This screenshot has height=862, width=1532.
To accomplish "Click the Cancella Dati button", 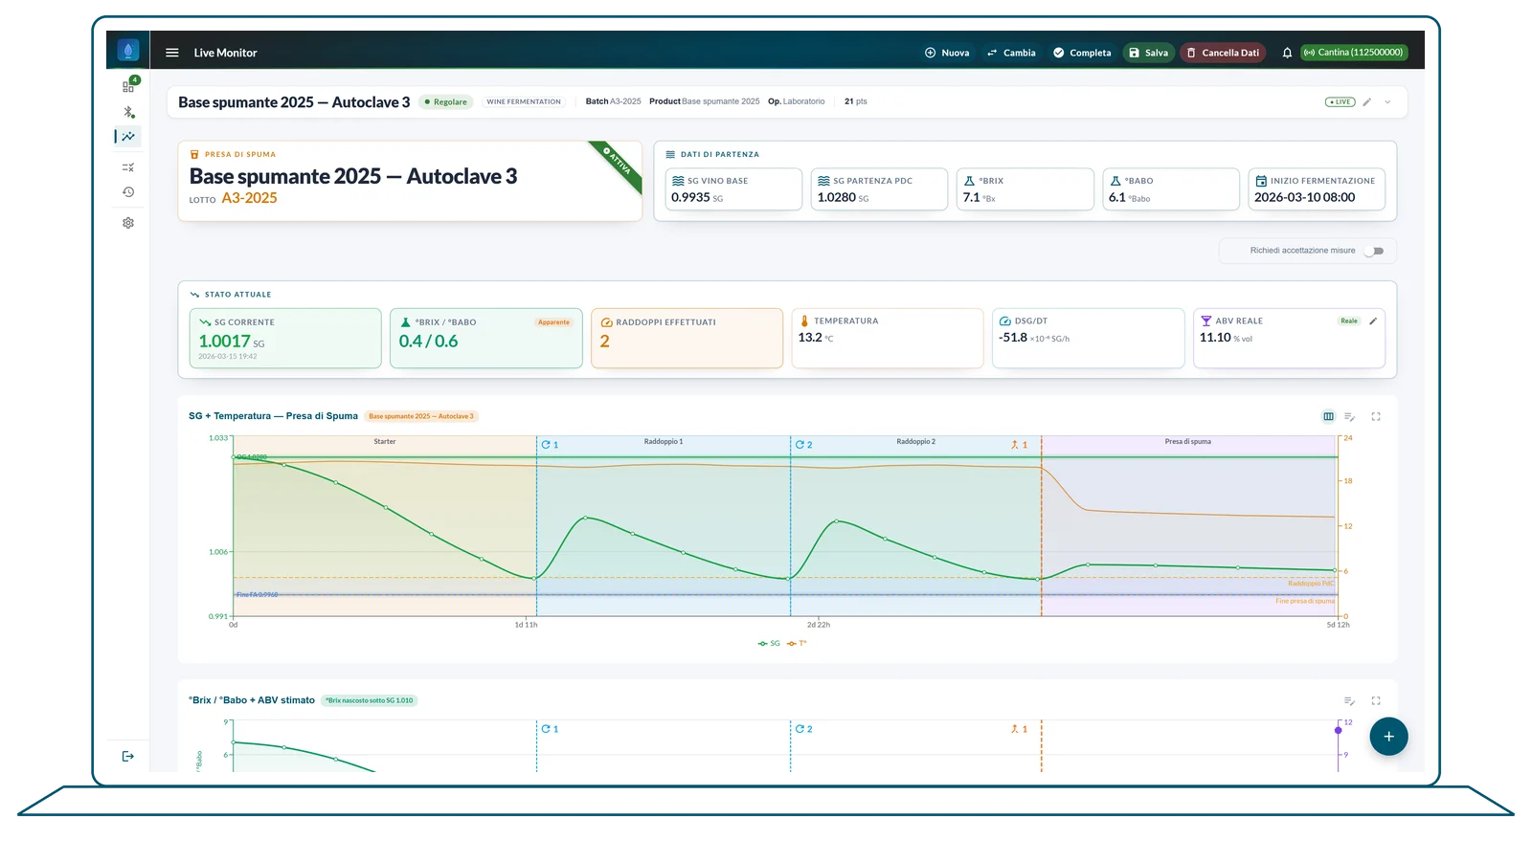I will point(1223,53).
